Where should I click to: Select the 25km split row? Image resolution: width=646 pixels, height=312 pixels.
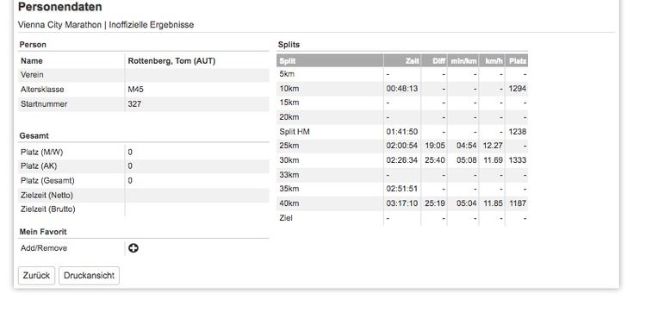[402, 146]
